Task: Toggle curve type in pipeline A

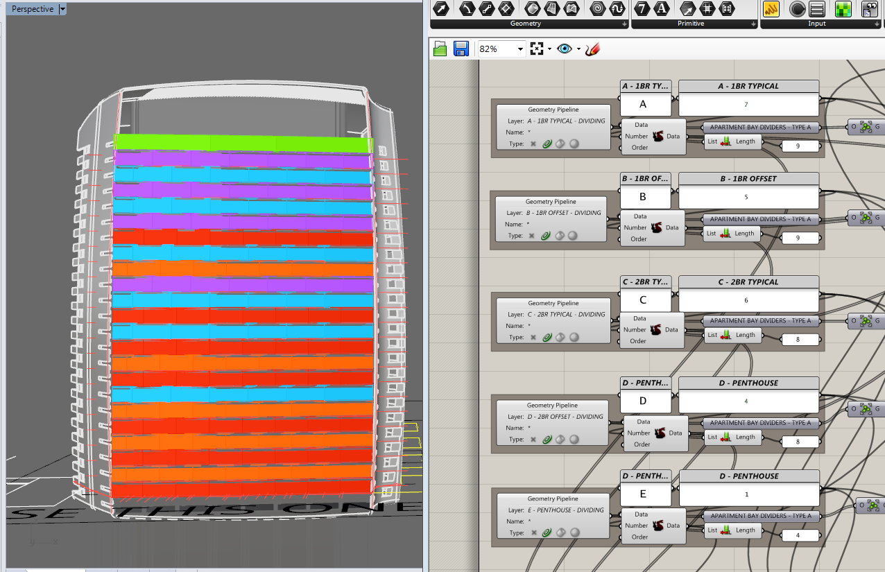Action: point(546,144)
